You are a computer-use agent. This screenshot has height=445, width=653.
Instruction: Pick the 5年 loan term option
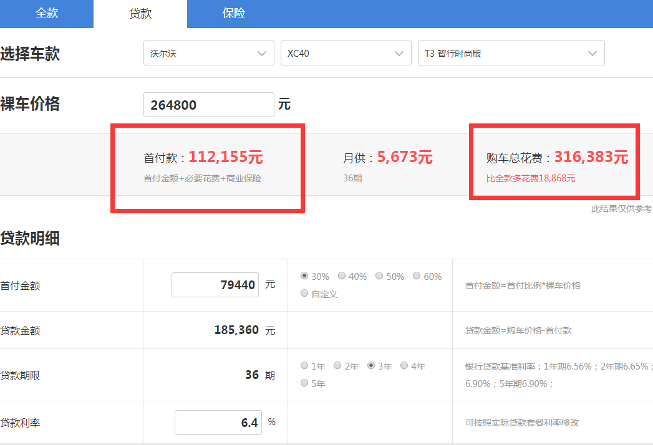pos(304,383)
